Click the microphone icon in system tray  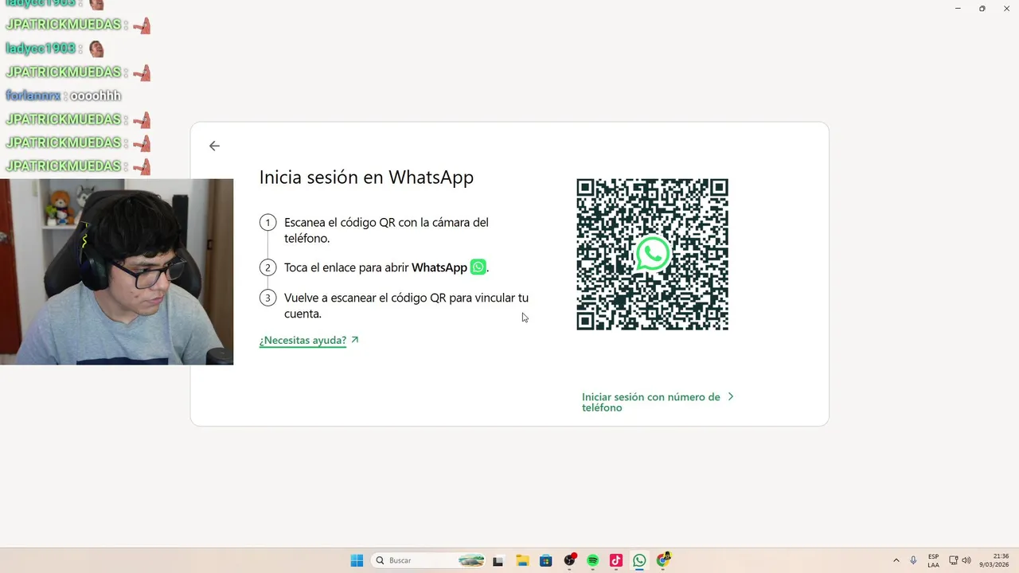pos(914,560)
